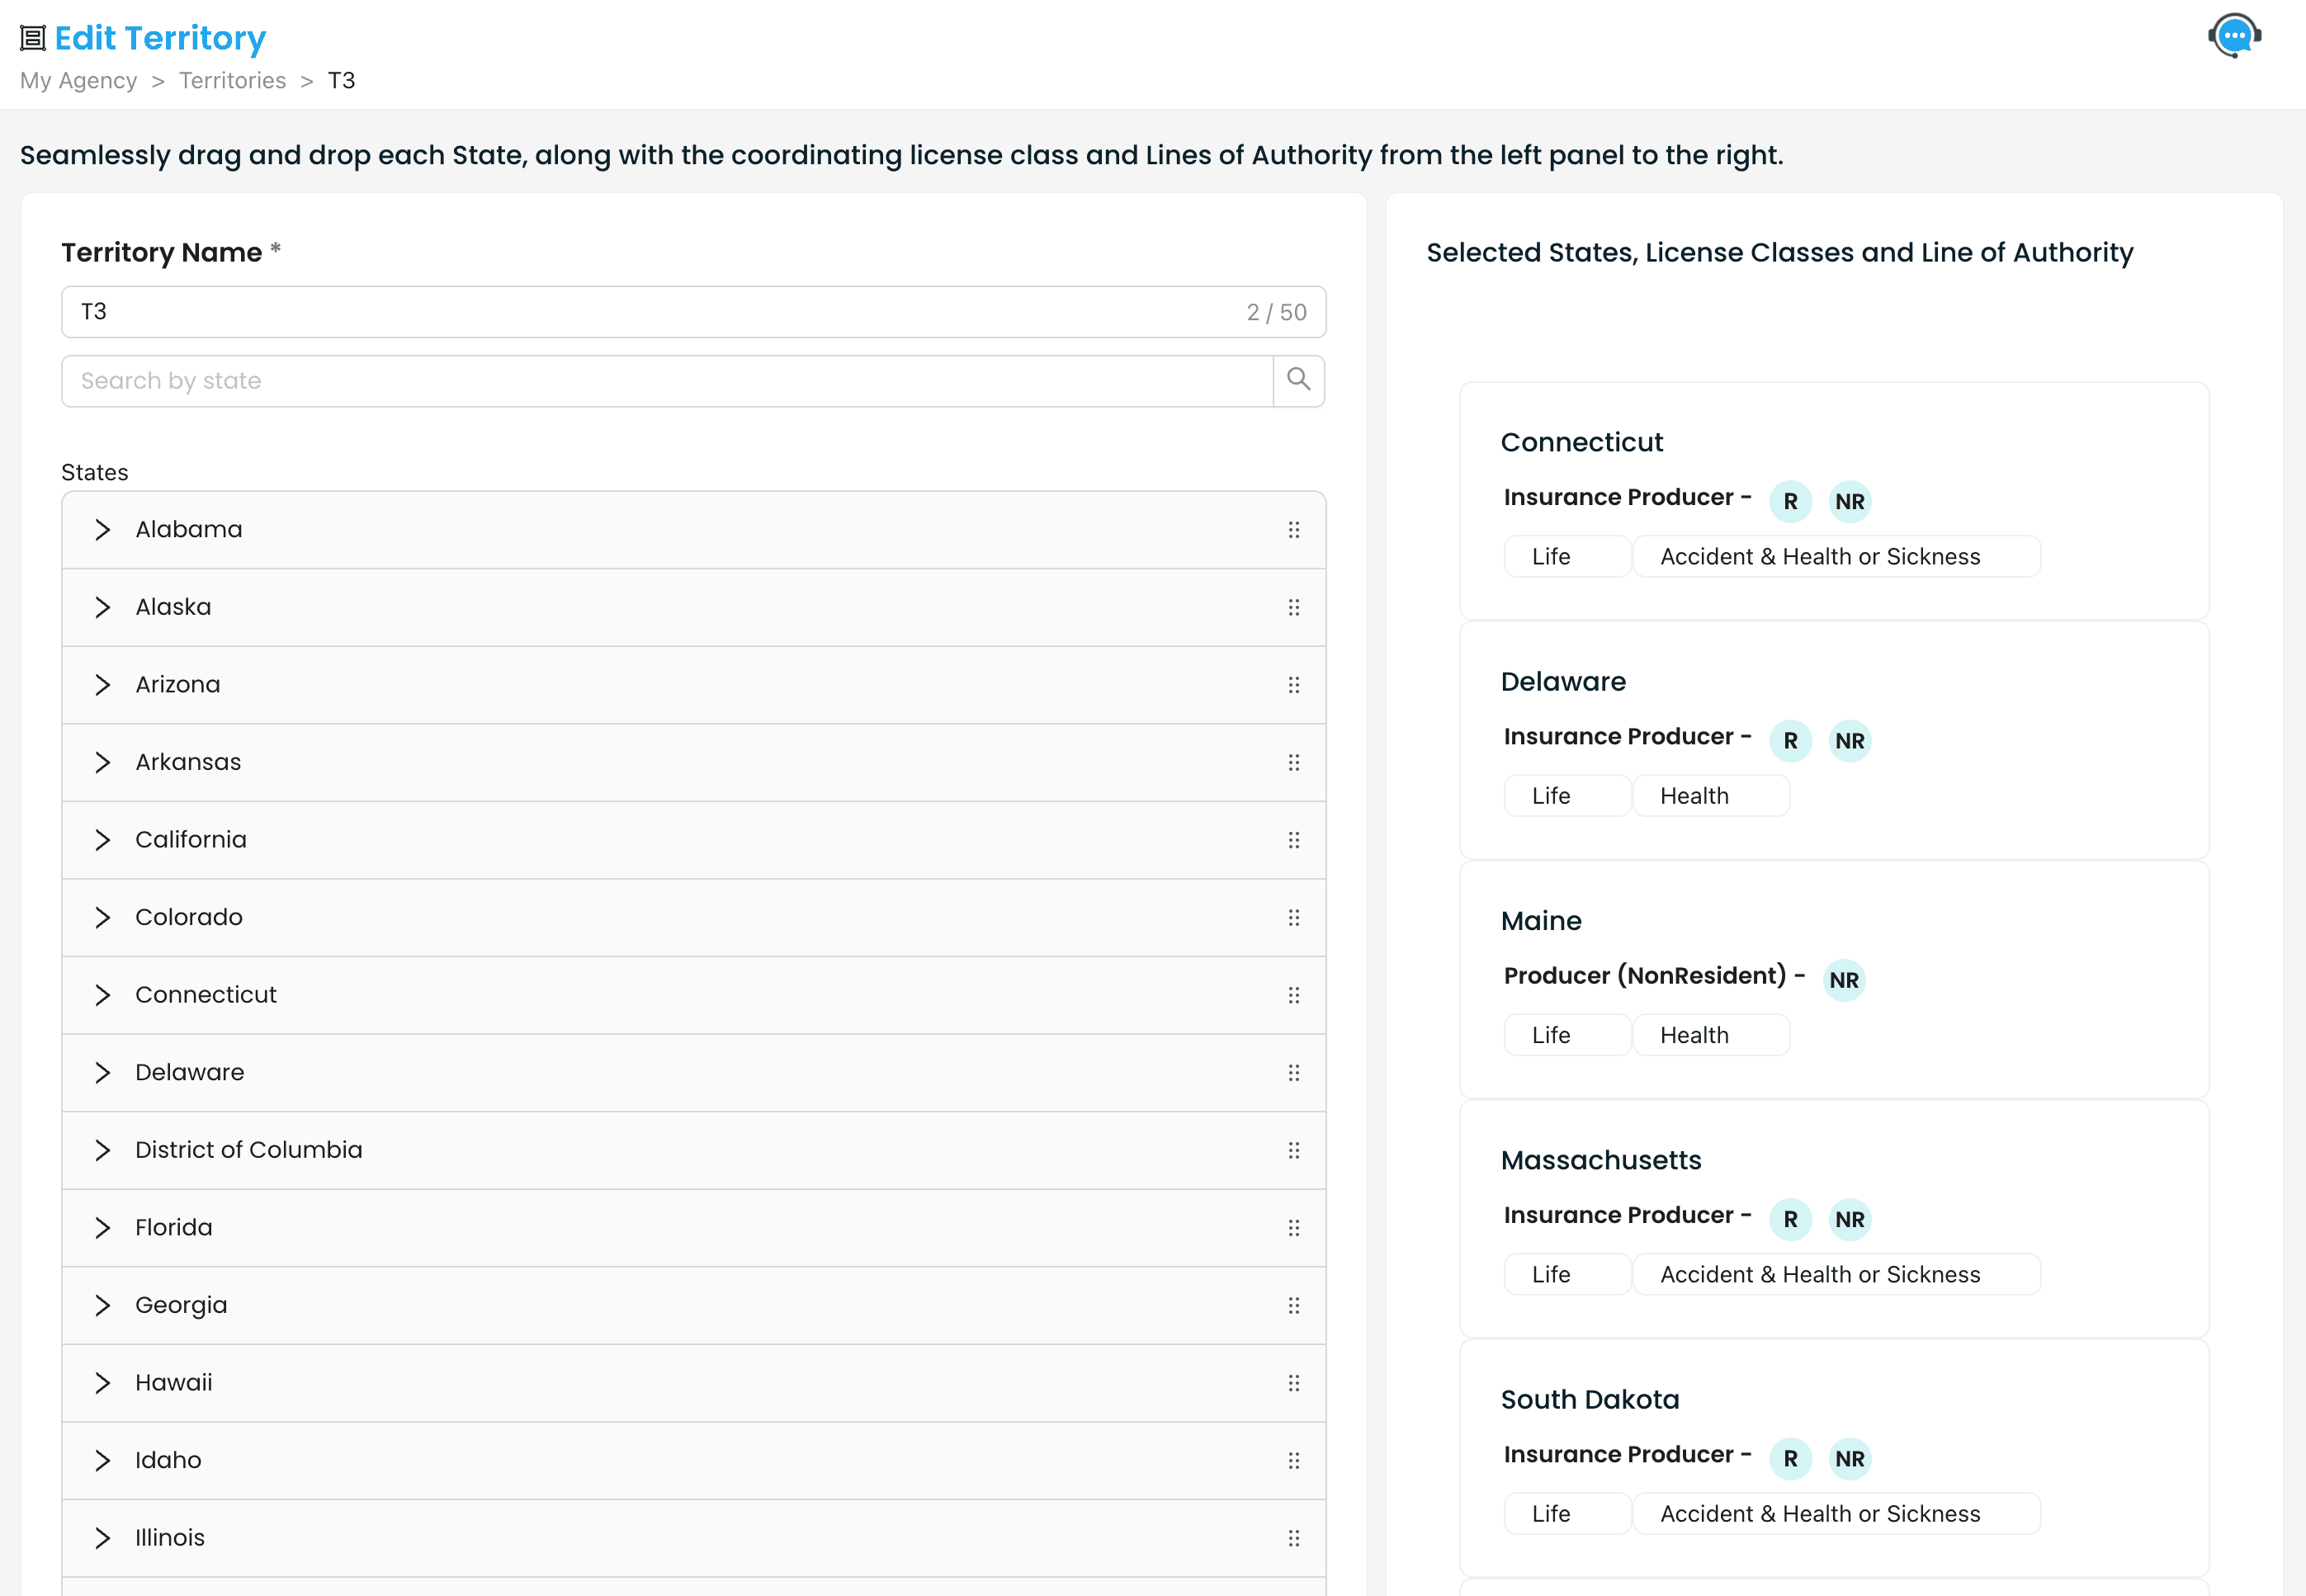This screenshot has height=1596, width=2306.
Task: Toggle Connecticut R resident badge
Action: pyautogui.click(x=1790, y=501)
